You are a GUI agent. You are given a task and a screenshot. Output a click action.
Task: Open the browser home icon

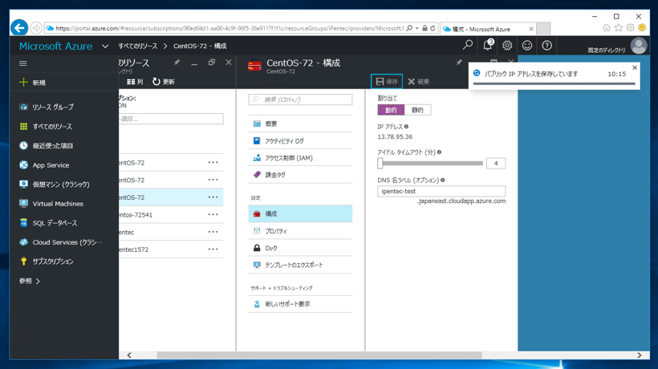click(x=607, y=27)
